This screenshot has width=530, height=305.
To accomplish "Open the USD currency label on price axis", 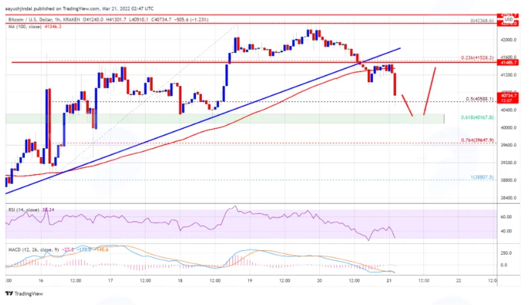I will [508, 20].
